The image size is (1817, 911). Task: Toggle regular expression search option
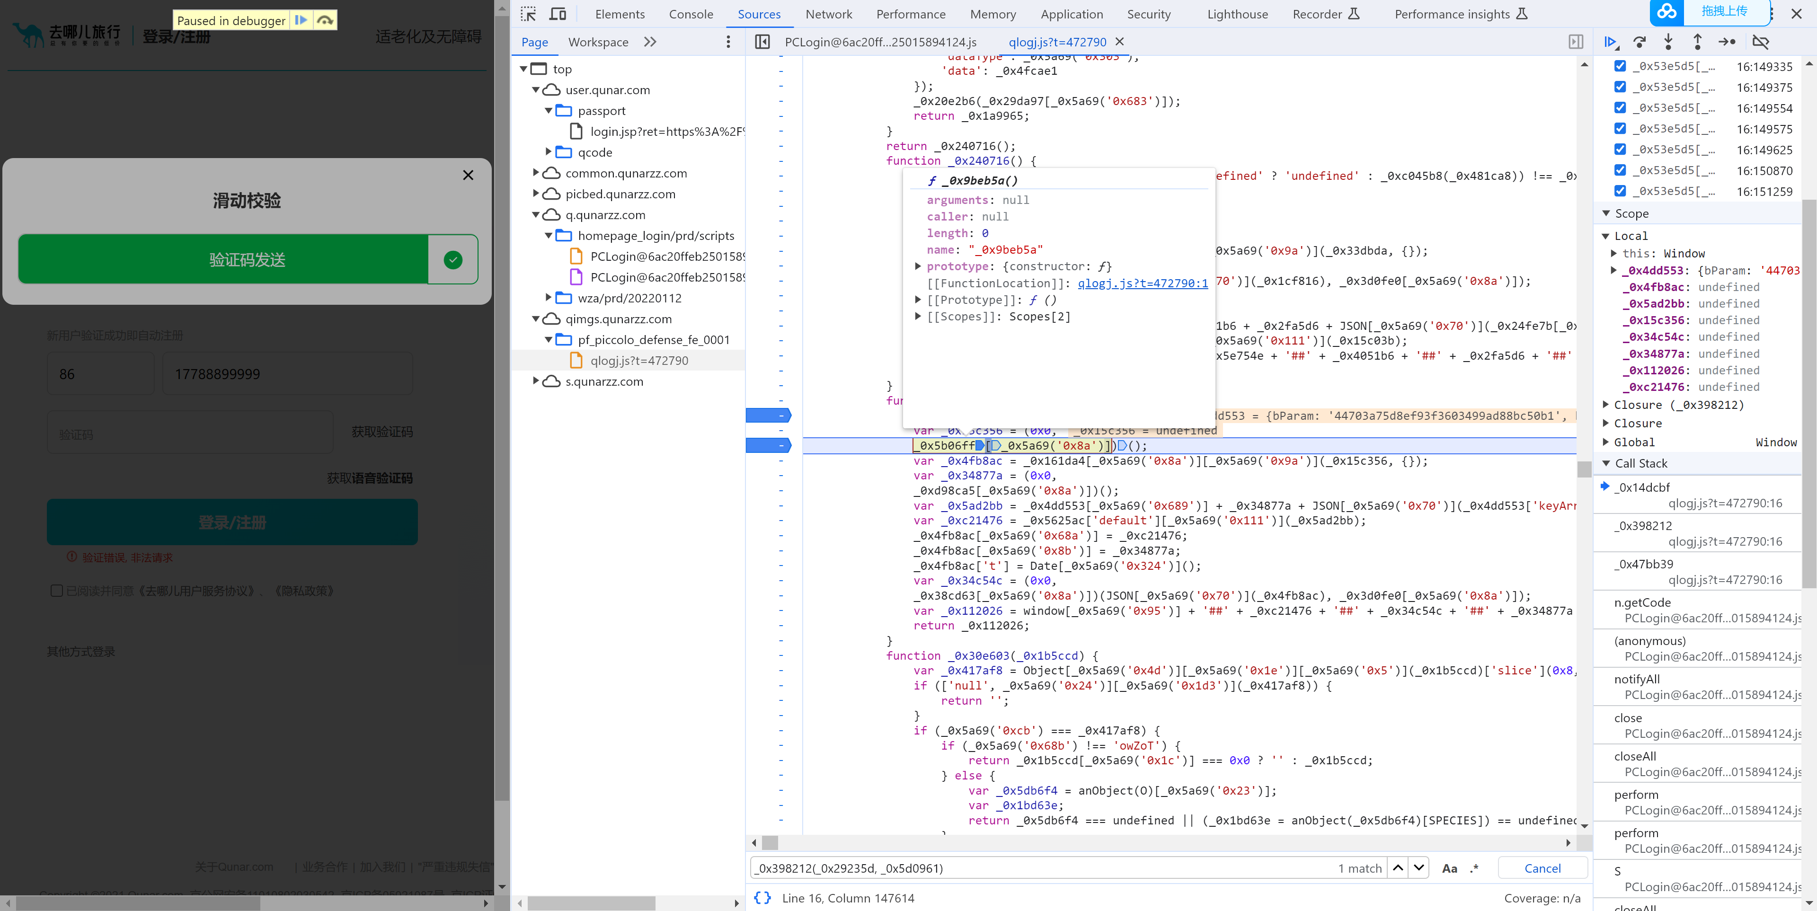pos(1474,868)
